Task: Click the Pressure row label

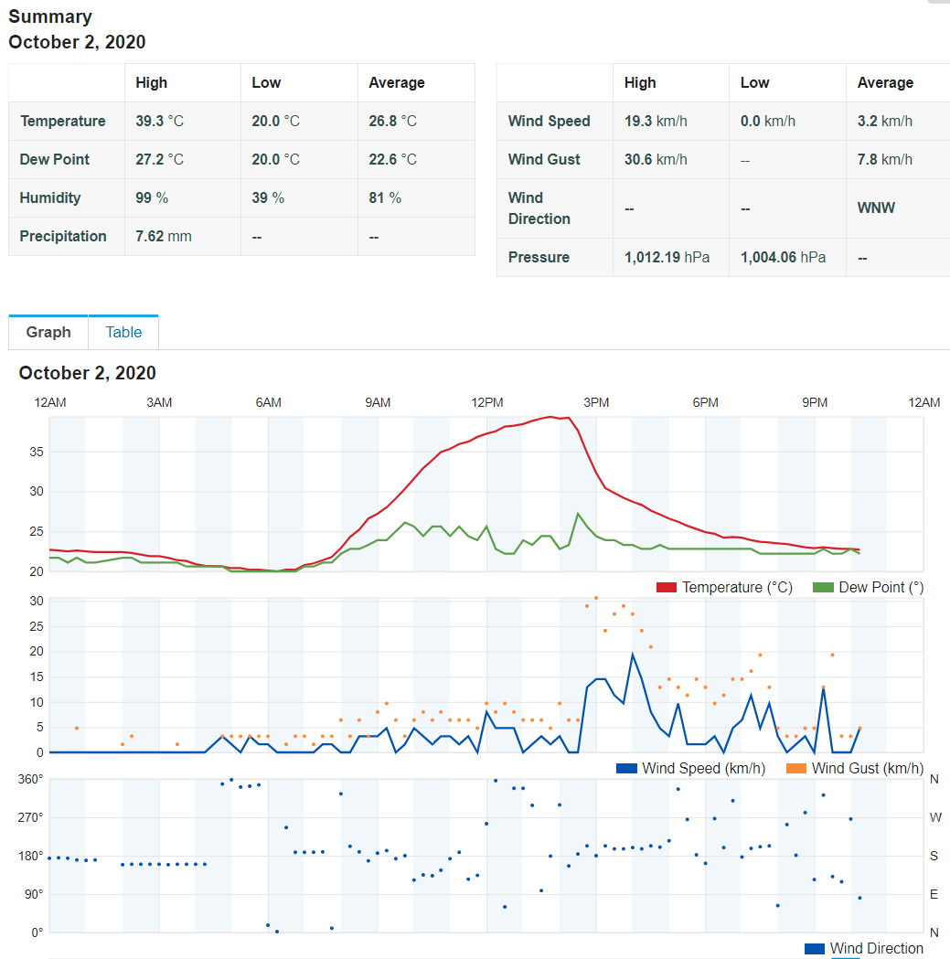Action: coord(539,258)
